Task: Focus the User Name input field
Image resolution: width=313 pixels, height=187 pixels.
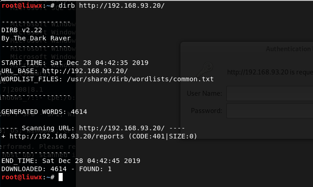Action: pyautogui.click(x=270, y=93)
